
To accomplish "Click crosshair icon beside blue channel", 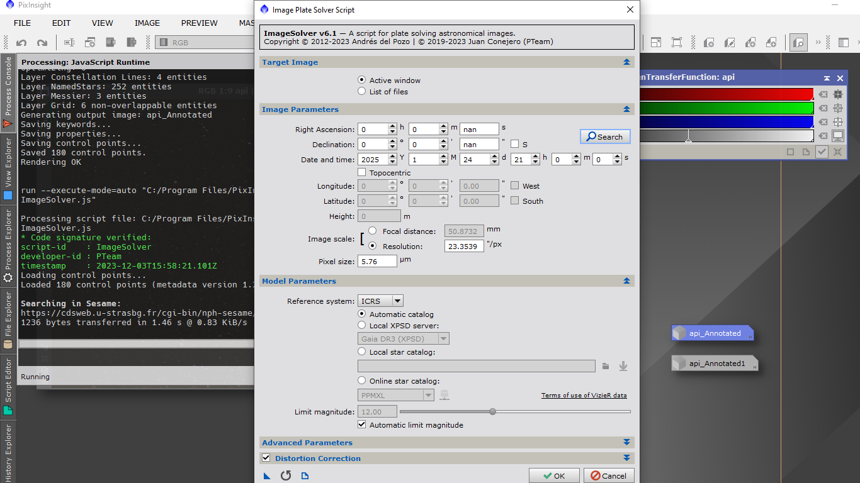I will point(838,122).
